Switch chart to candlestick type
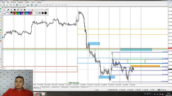172x96 pixels. click(4, 5)
